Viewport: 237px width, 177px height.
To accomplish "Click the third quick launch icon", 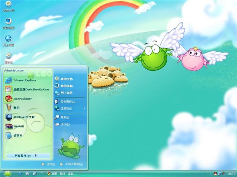I will pyautogui.click(x=34, y=174).
